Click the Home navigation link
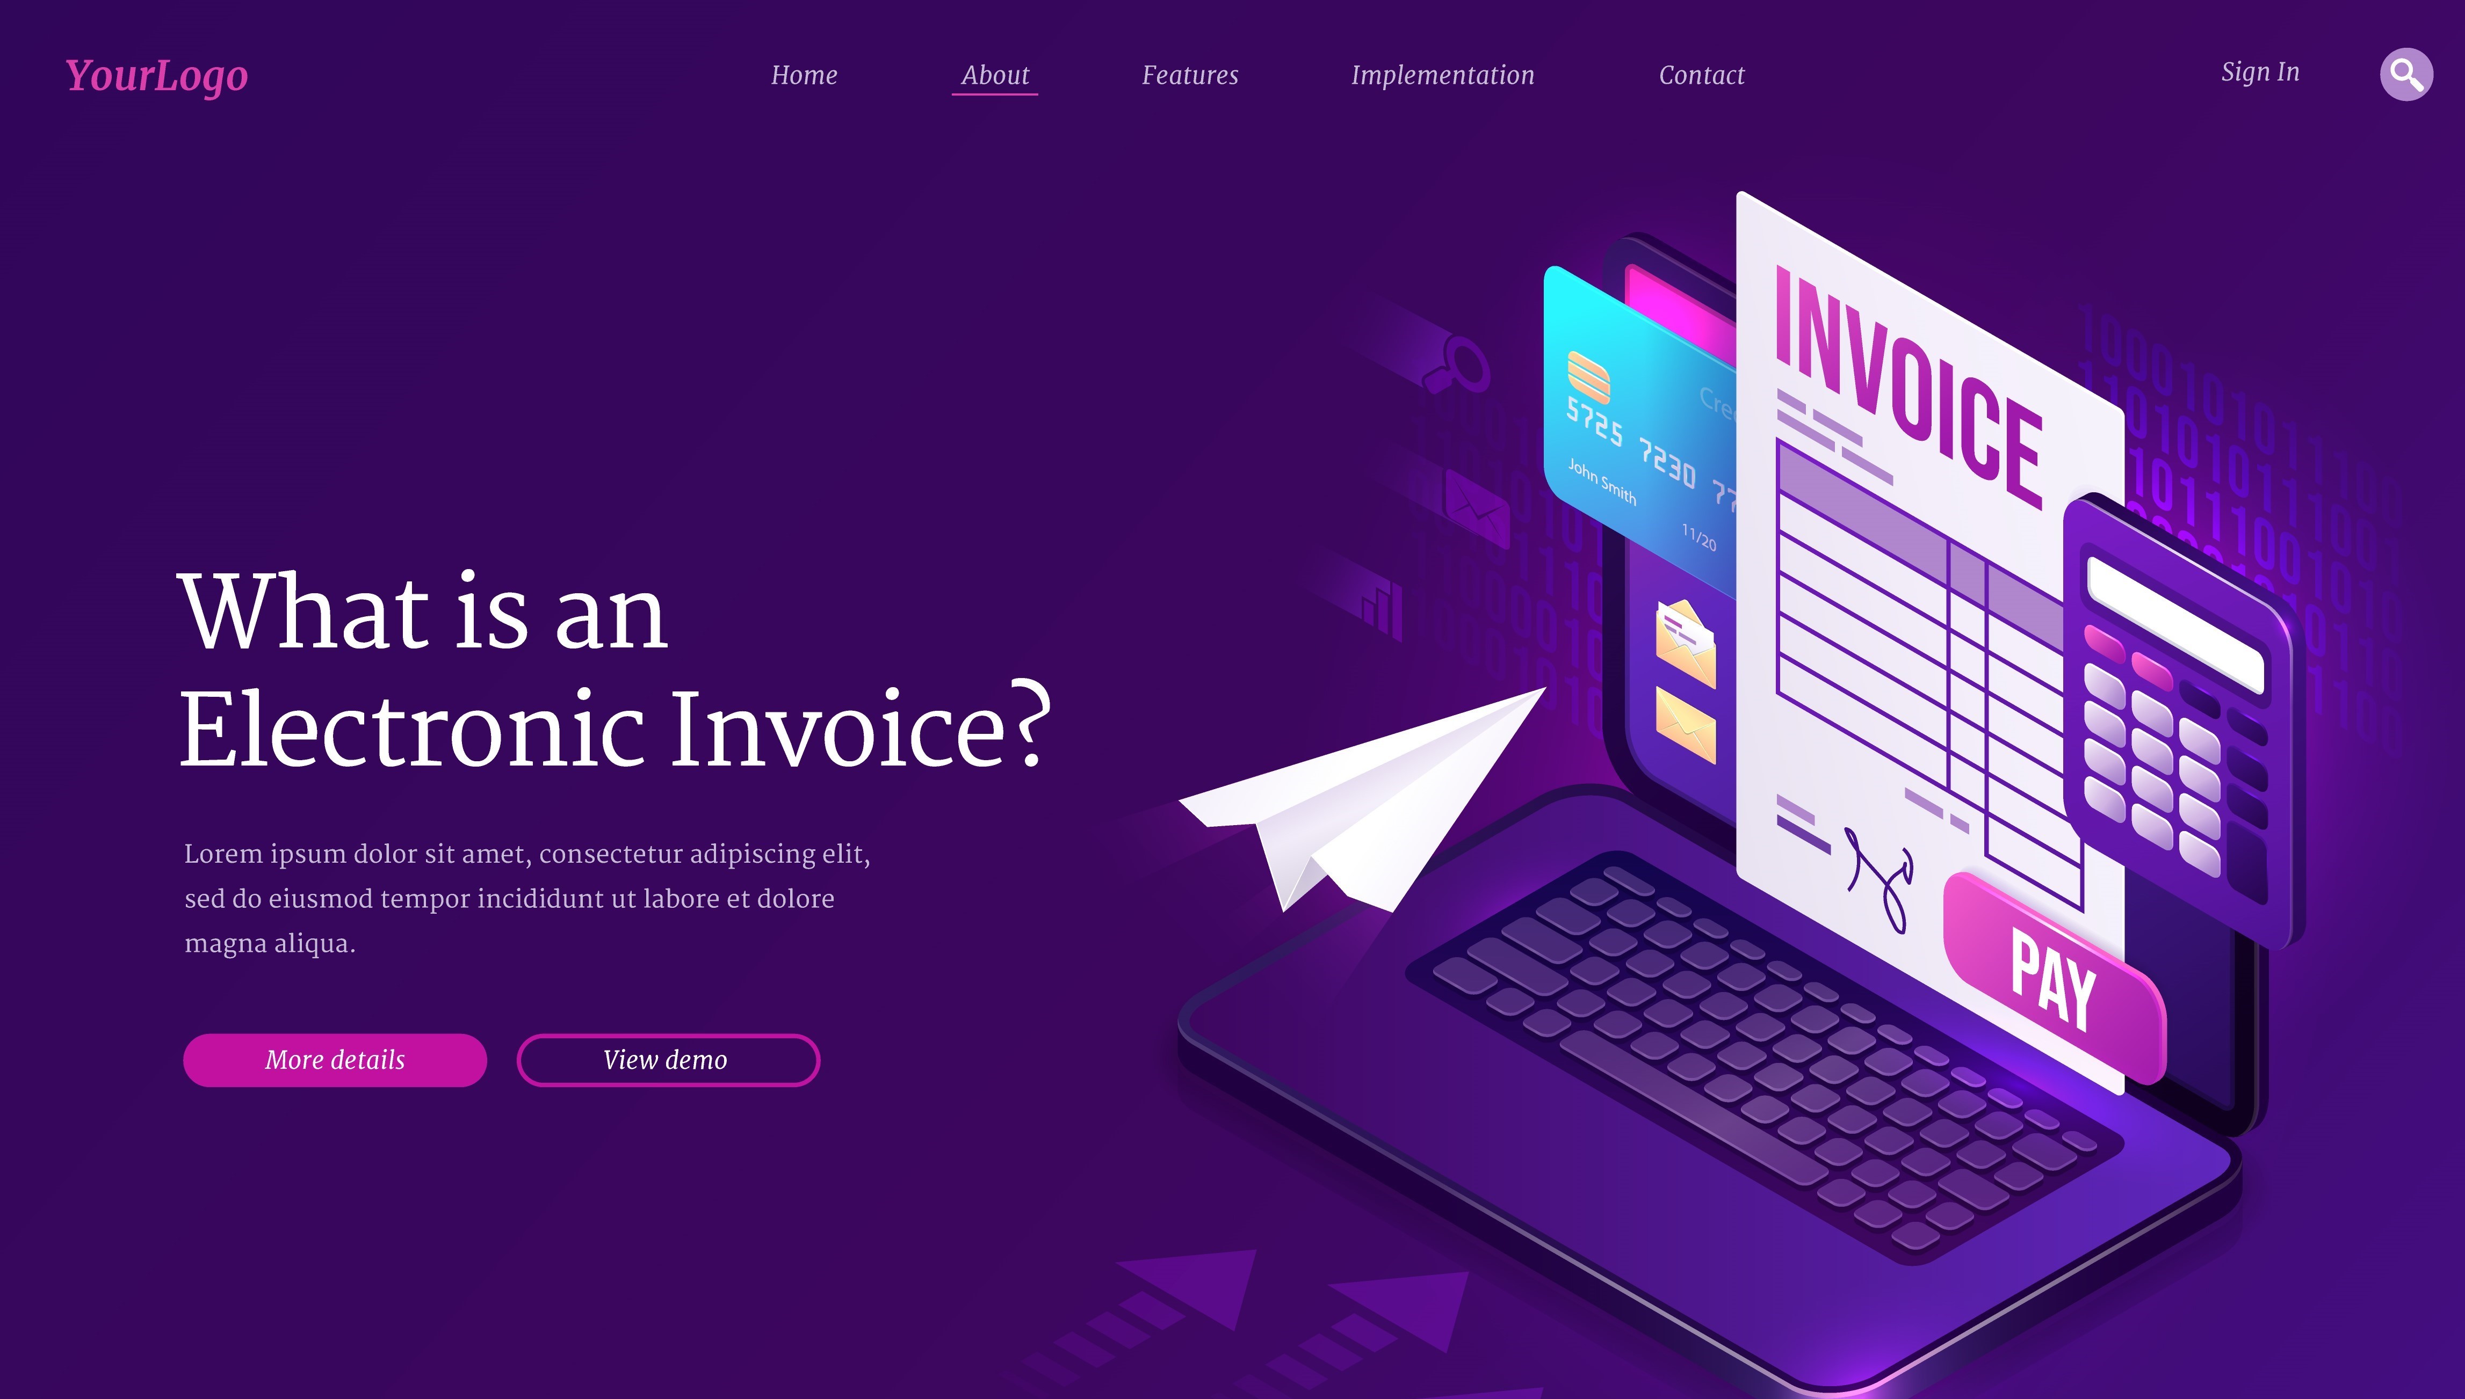This screenshot has width=2465, height=1399. pyautogui.click(x=803, y=75)
